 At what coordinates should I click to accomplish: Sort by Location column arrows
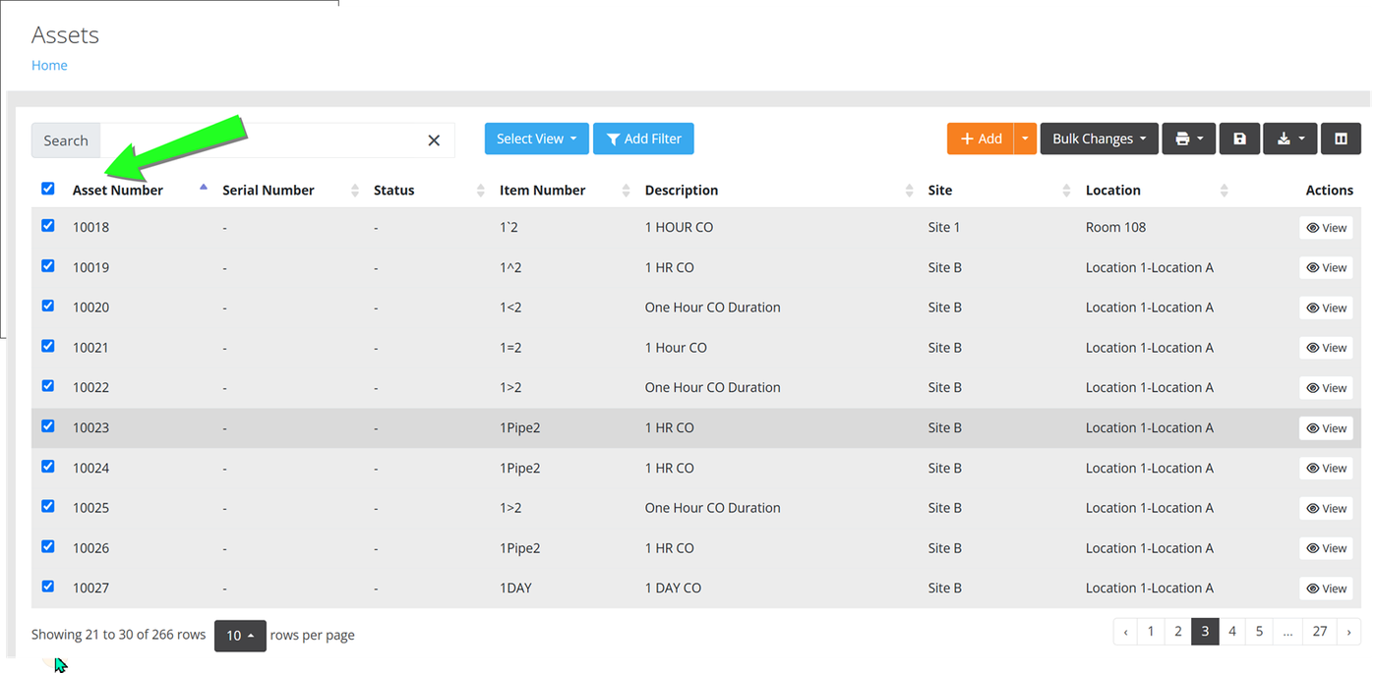[x=1225, y=191]
